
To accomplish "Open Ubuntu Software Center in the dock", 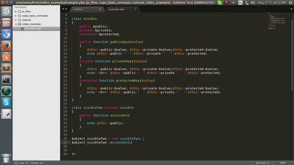I will pos(6,57).
